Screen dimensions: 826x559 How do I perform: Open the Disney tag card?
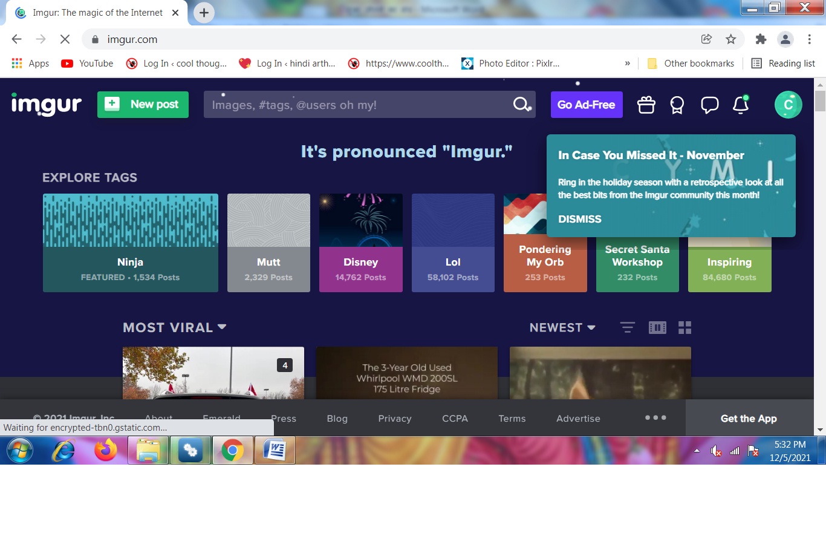[x=361, y=243]
